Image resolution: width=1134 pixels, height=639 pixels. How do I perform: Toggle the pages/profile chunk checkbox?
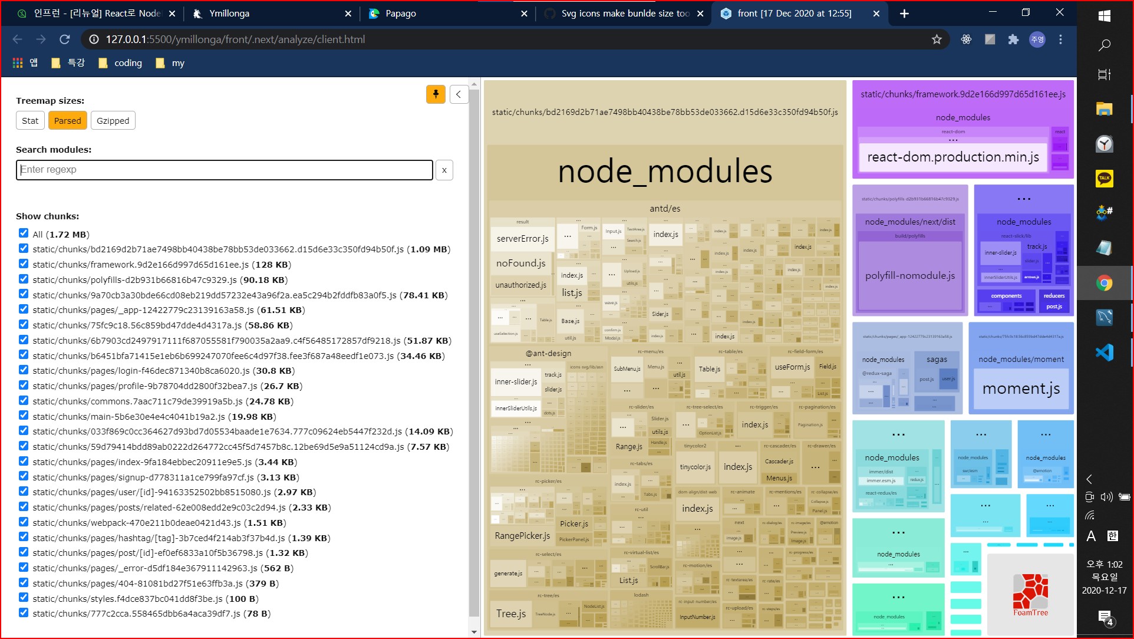(24, 386)
